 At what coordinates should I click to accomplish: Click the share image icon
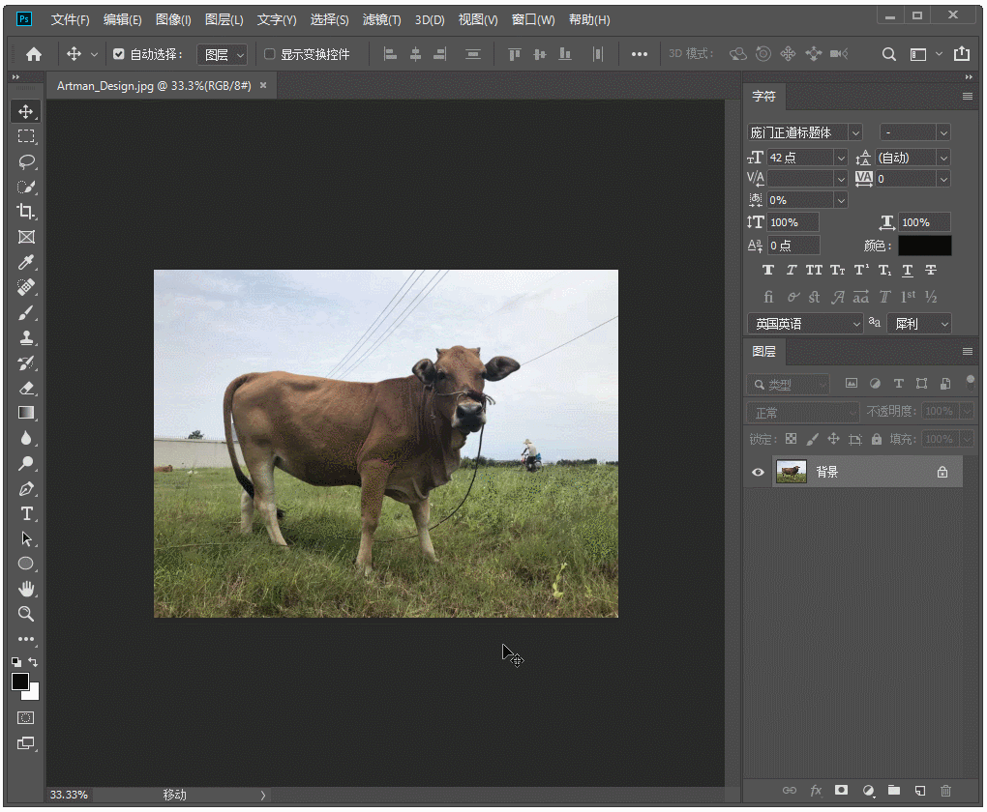[962, 54]
